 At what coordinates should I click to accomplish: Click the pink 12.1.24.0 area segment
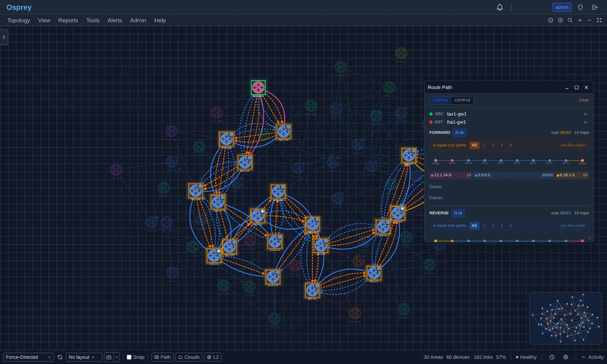click(x=451, y=175)
